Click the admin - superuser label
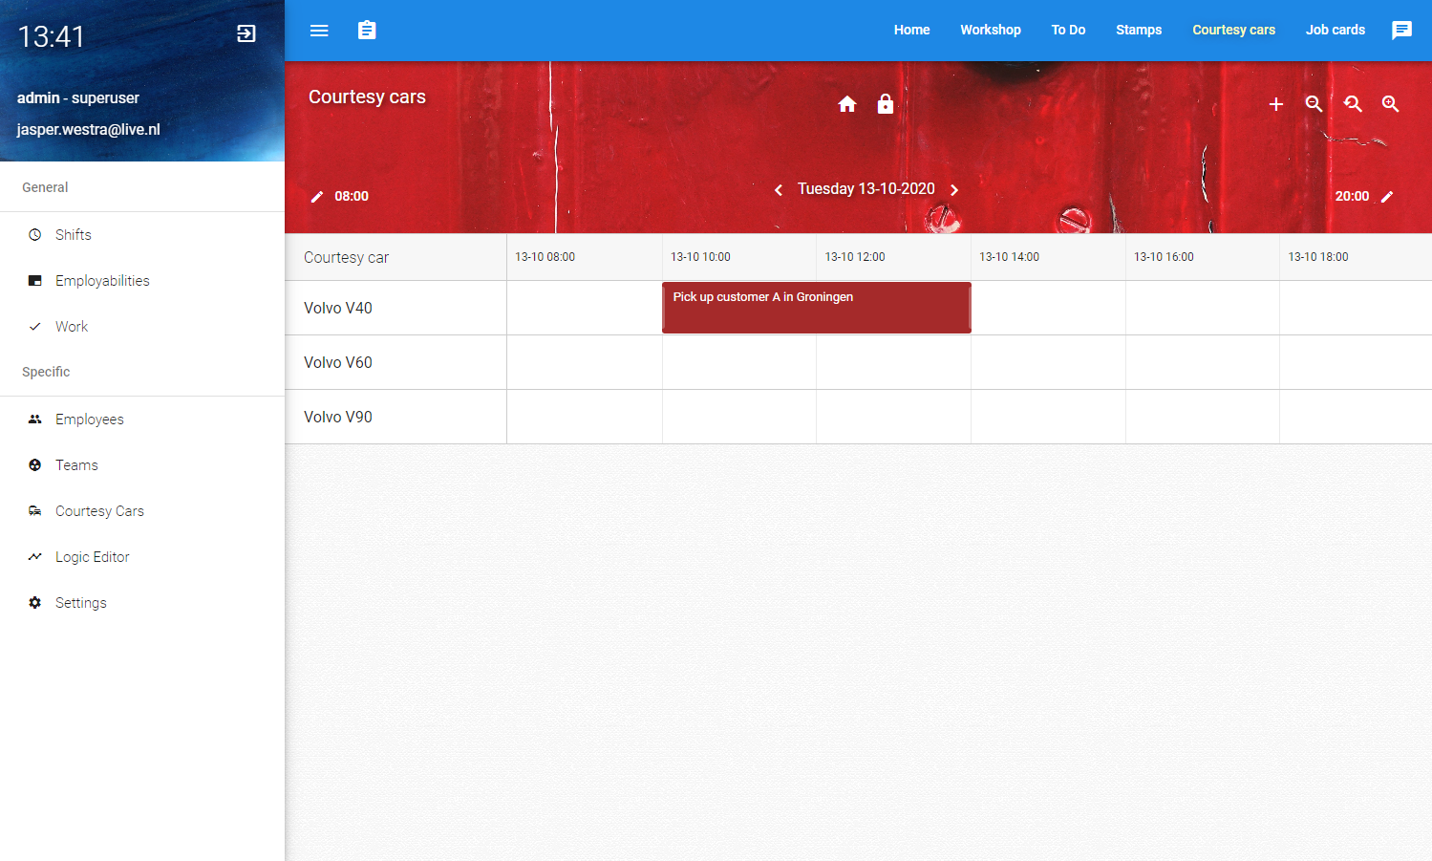The image size is (1432, 861). click(78, 97)
